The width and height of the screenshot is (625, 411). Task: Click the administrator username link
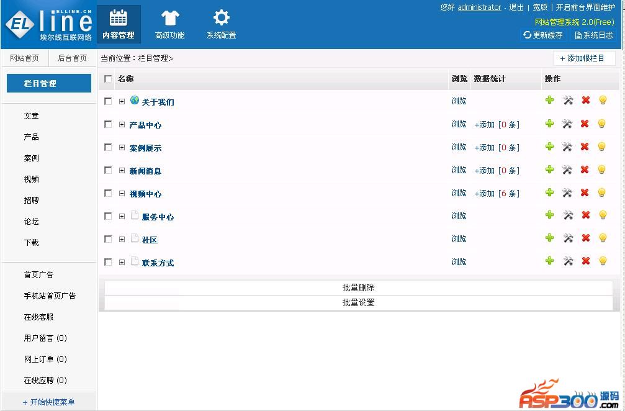pos(479,7)
